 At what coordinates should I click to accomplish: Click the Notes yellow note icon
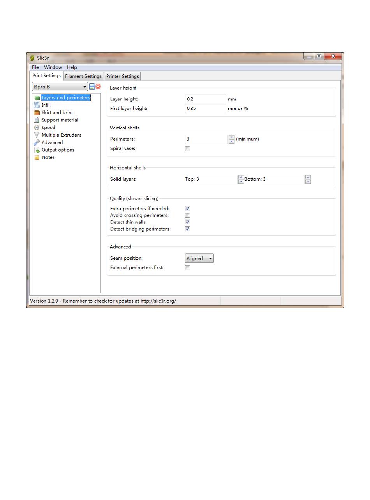point(37,157)
